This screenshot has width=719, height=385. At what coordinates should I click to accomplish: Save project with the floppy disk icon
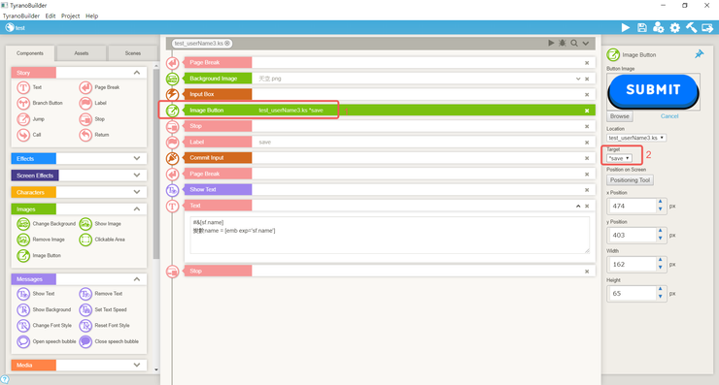tap(642, 28)
